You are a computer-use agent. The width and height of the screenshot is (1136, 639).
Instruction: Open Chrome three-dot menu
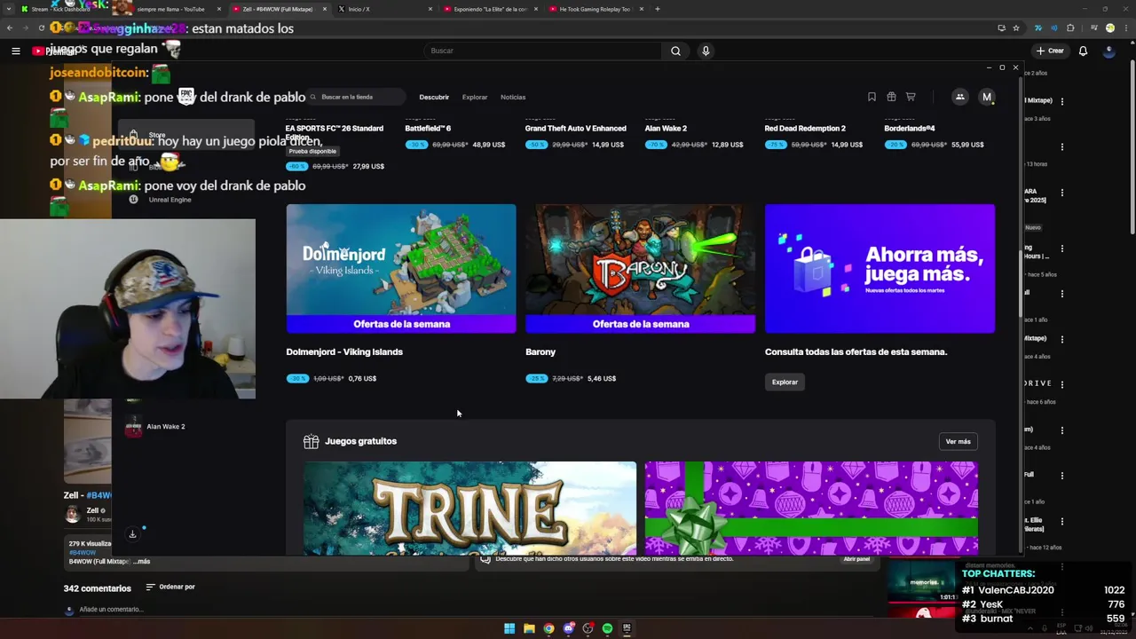(1125, 28)
